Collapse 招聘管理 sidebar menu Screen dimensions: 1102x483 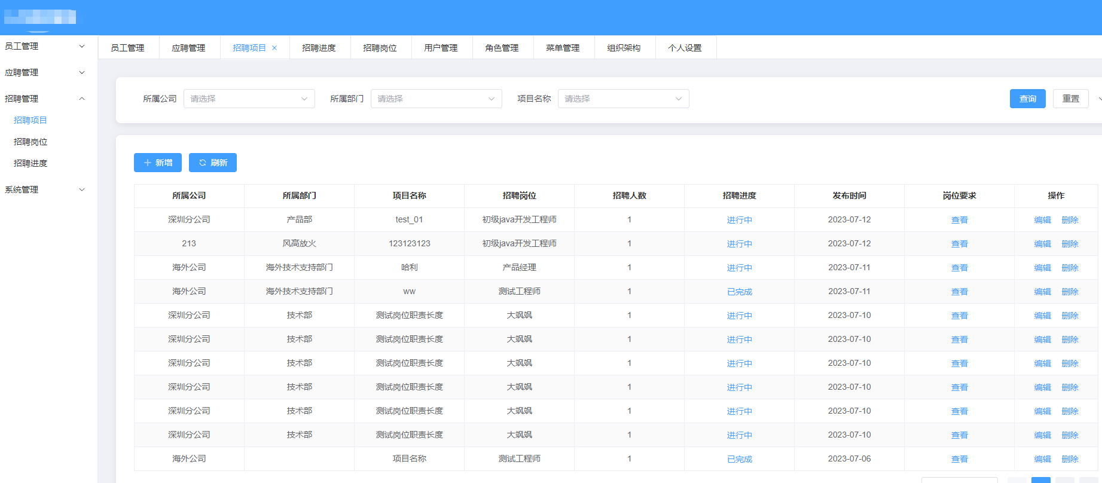45,99
